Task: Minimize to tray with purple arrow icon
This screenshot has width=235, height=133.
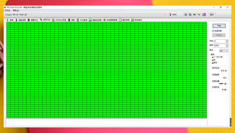Action: point(204,15)
